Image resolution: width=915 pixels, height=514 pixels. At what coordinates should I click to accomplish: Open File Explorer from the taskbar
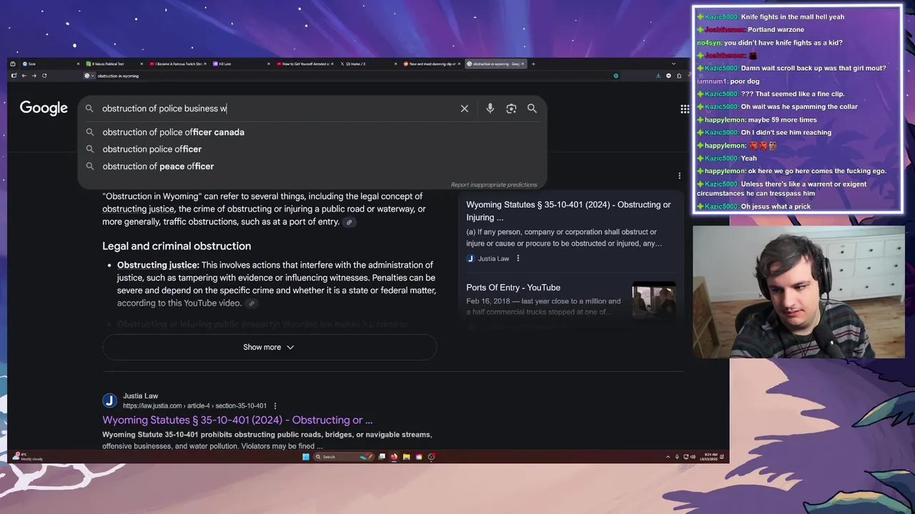click(x=406, y=457)
